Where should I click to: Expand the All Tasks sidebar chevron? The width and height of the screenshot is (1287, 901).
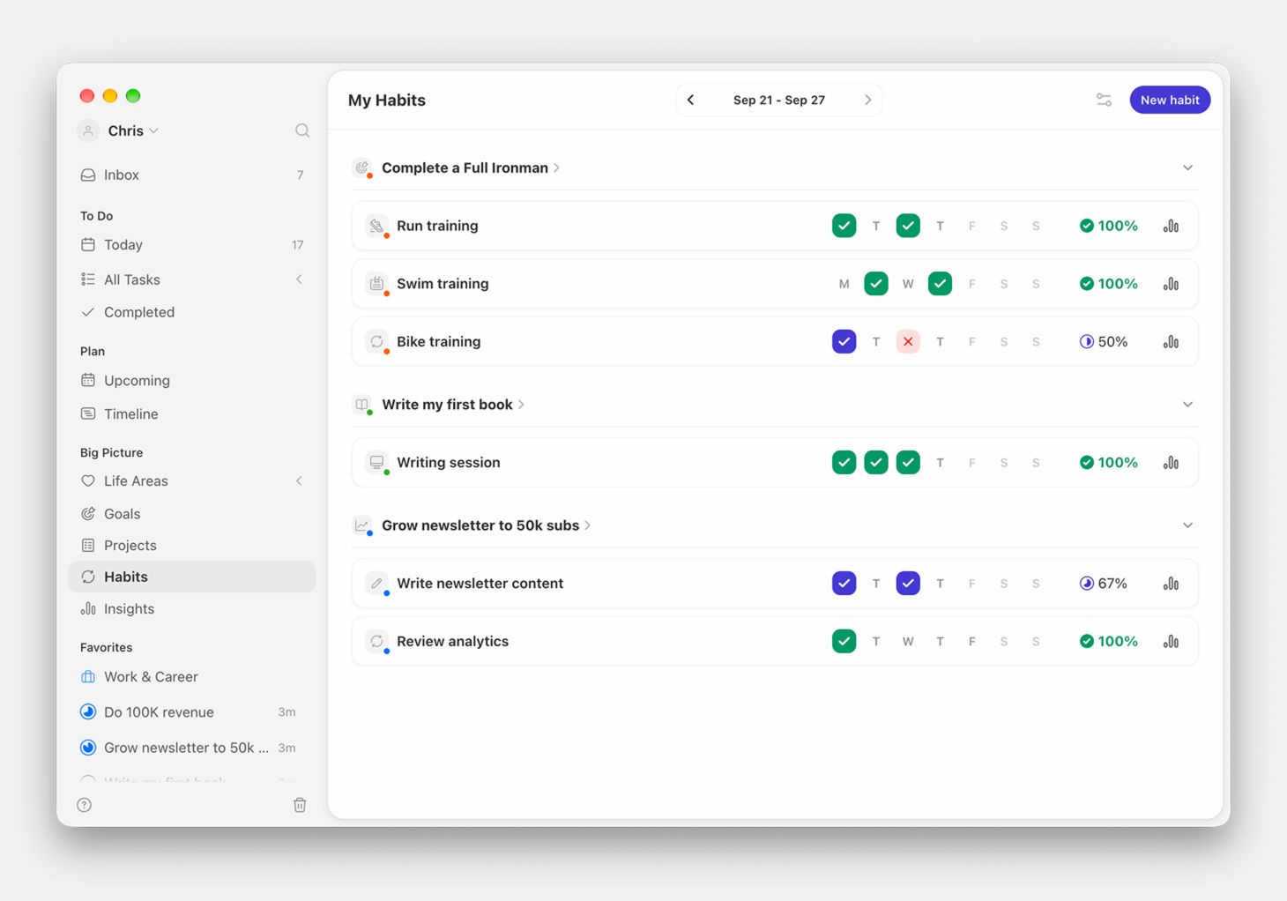tap(299, 279)
